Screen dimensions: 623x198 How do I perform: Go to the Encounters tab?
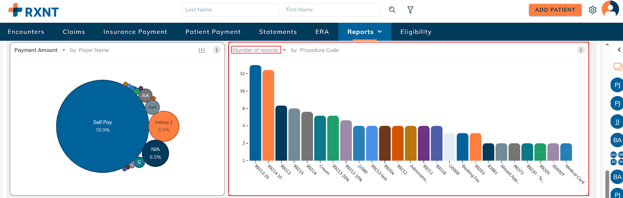click(x=26, y=32)
